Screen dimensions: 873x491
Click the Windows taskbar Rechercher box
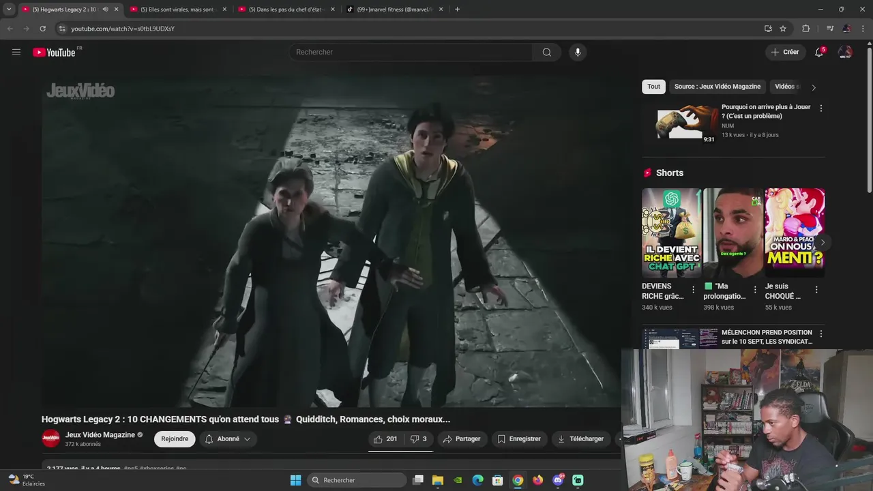coord(357,480)
